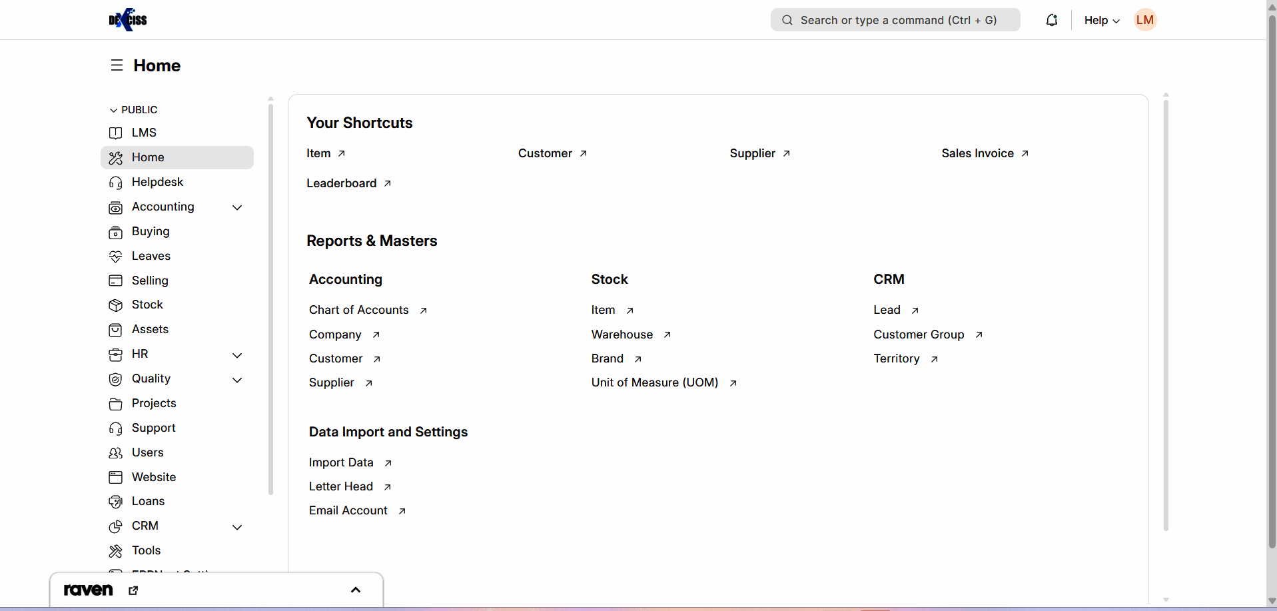1277x611 pixels.
Task: Click the LM user avatar
Action: click(x=1144, y=20)
